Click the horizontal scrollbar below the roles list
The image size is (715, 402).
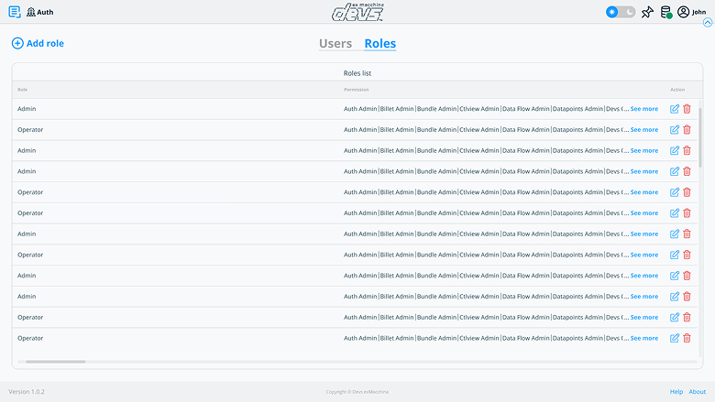tap(55, 362)
